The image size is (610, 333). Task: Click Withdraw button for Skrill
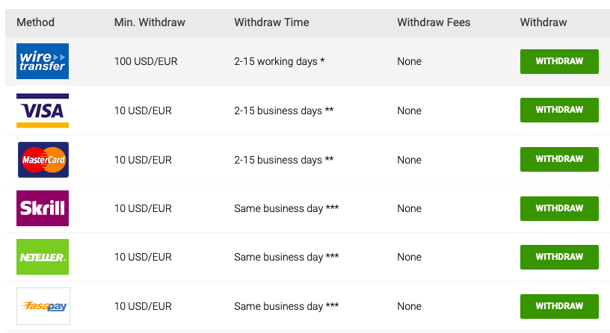coord(559,208)
